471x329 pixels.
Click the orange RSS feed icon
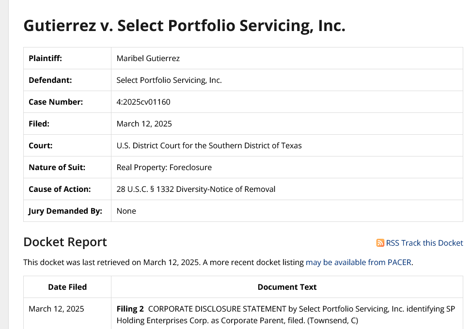click(380, 243)
